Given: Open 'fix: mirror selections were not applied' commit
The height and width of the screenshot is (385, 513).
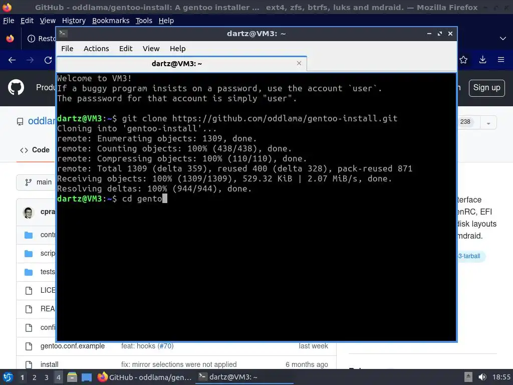Looking at the screenshot, I should 179,364.
